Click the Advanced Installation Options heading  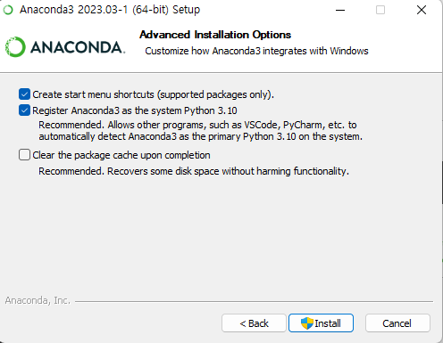[215, 35]
